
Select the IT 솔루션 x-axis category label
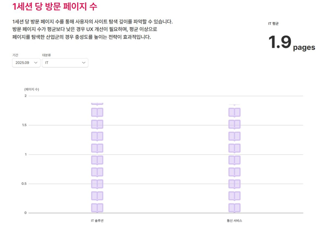click(97, 221)
